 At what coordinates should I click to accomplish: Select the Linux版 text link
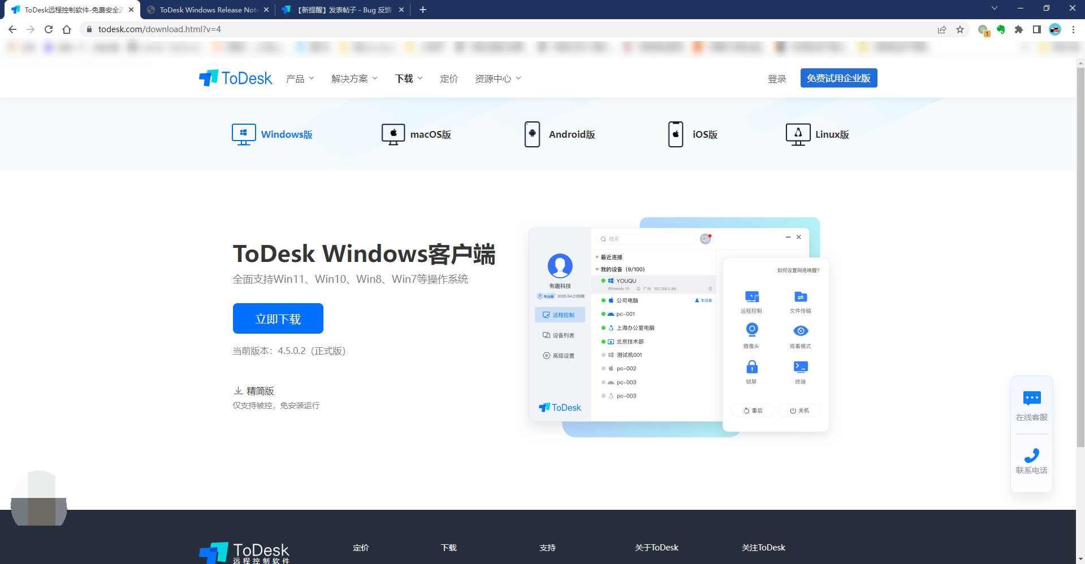[x=832, y=134]
